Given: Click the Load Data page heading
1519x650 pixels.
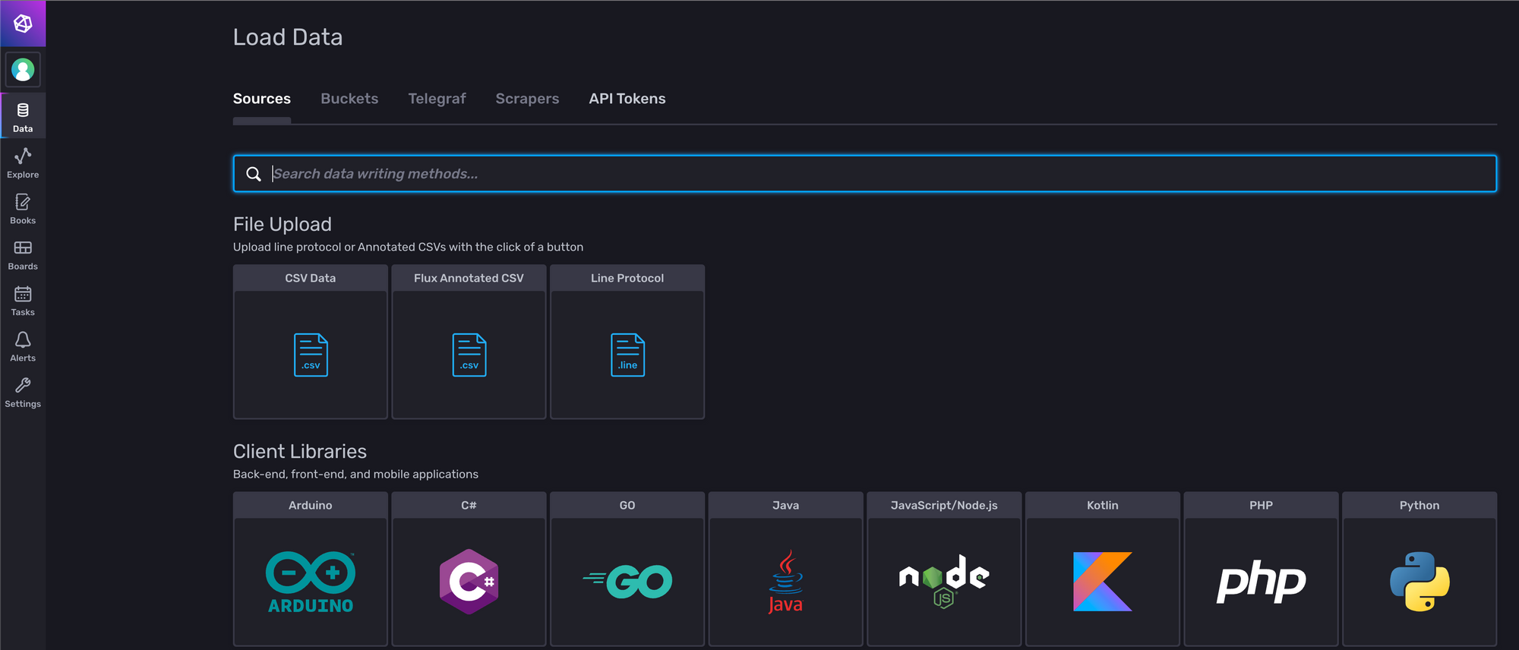Looking at the screenshot, I should (288, 37).
